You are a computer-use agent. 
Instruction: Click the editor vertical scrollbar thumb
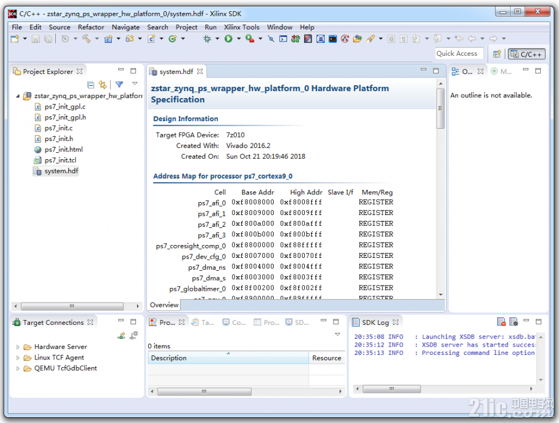click(441, 108)
